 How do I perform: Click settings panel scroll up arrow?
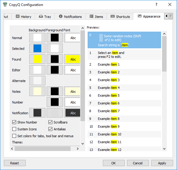pos(83,28)
